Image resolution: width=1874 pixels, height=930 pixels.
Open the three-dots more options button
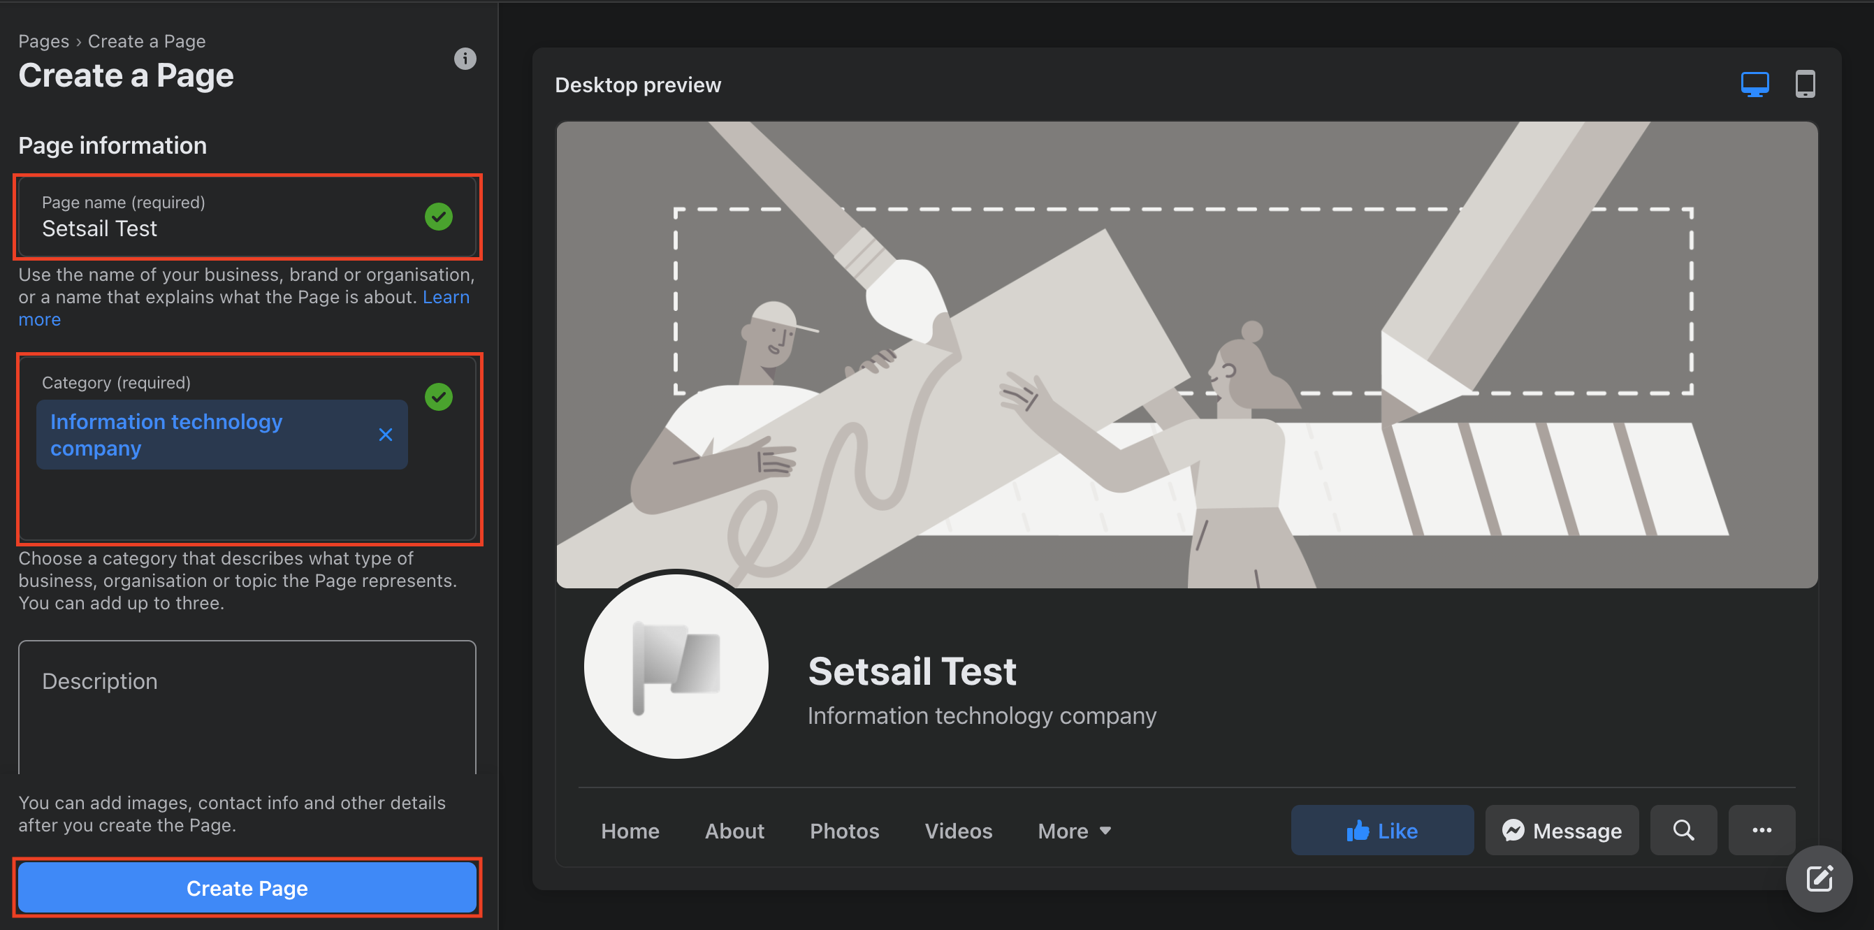pyautogui.click(x=1762, y=830)
